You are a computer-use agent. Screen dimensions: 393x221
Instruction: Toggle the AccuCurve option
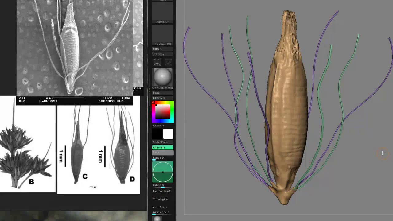(163, 207)
